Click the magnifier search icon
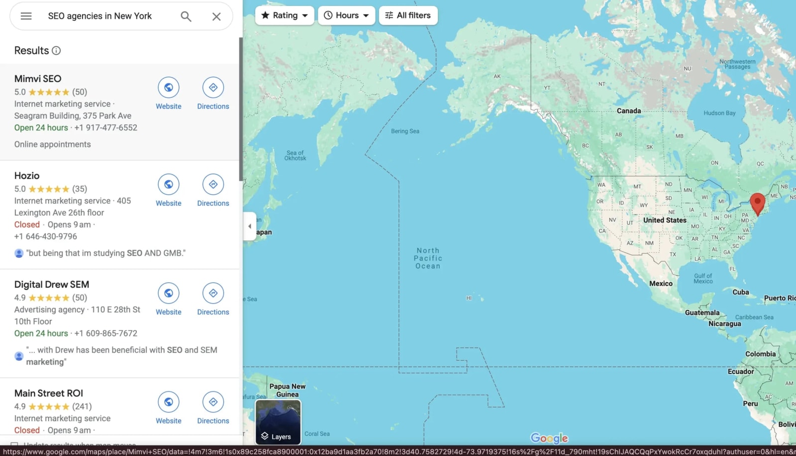Screen dimensions: 796x456 [x=186, y=16]
